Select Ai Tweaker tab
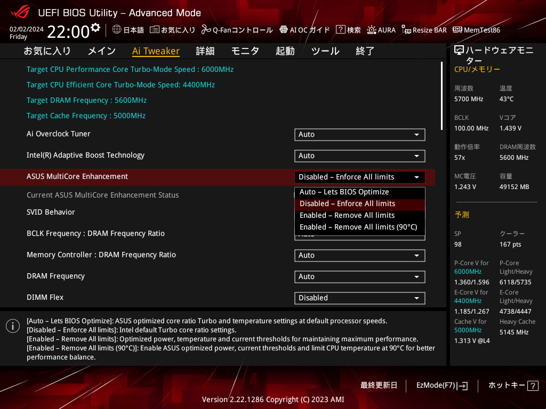This screenshot has width=546, height=409. point(156,51)
